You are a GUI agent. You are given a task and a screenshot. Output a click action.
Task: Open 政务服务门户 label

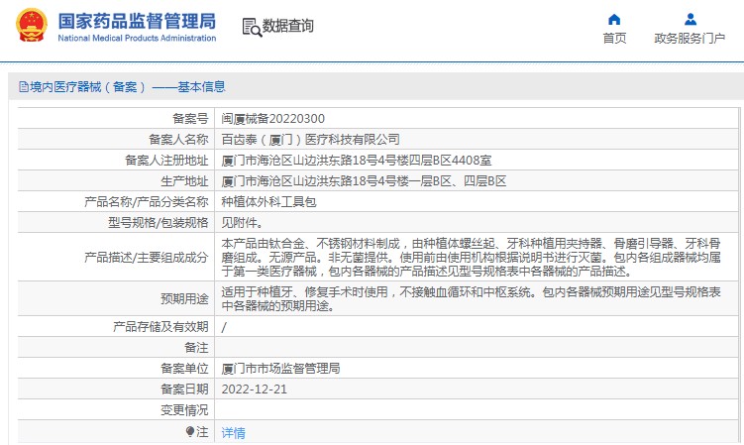tap(690, 38)
